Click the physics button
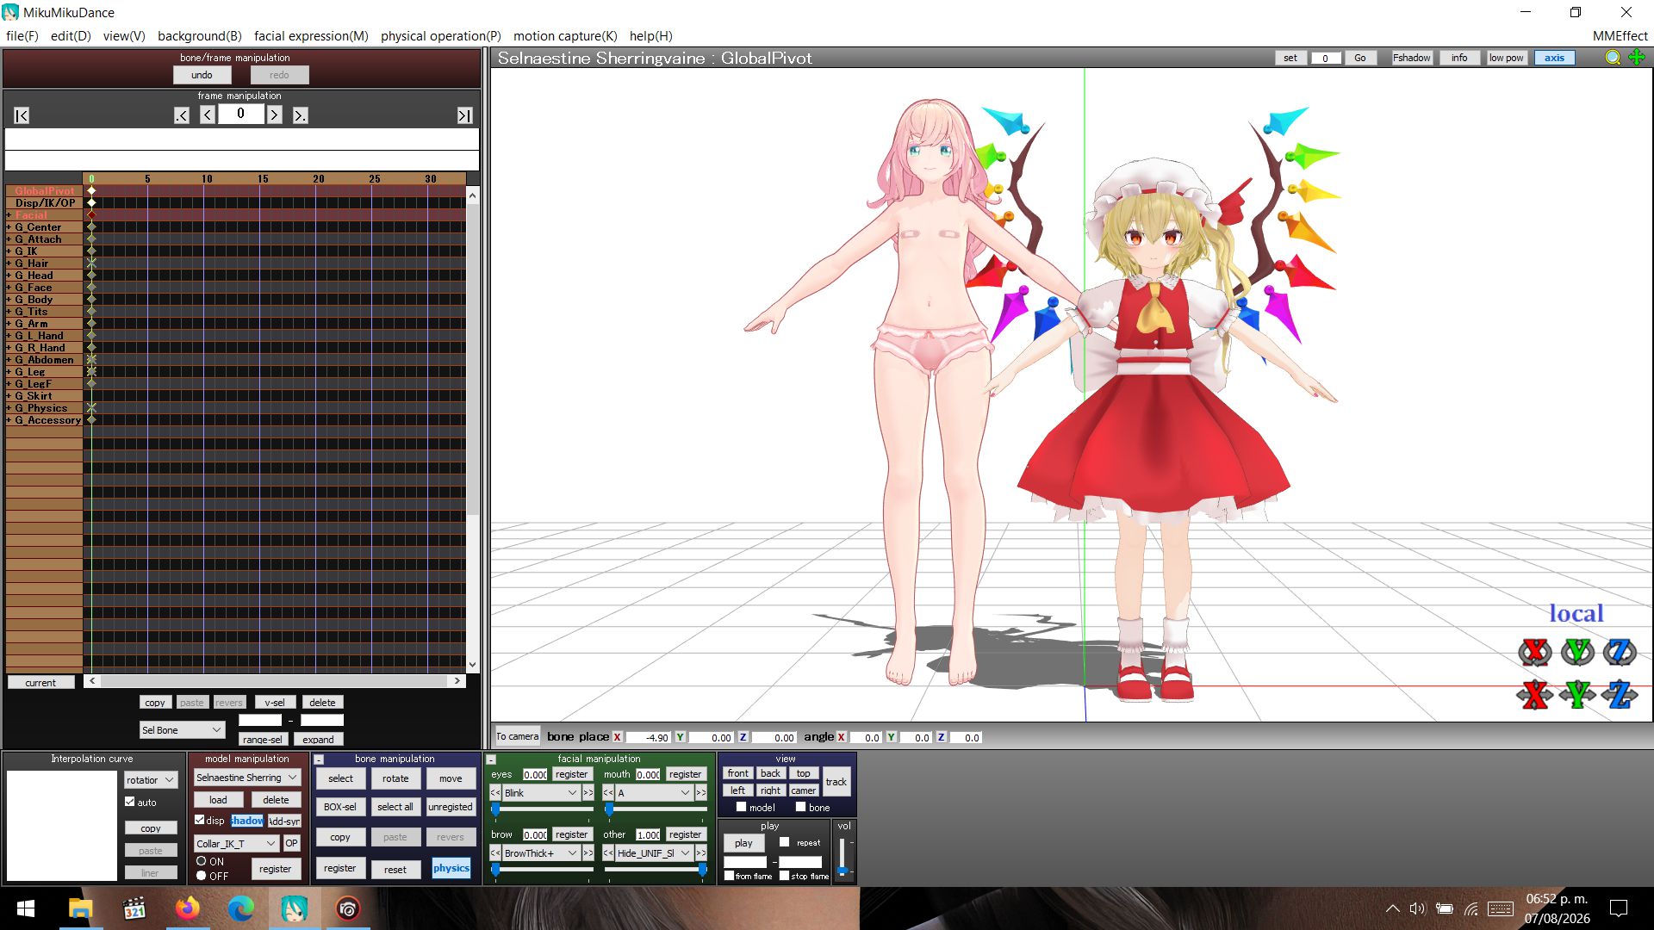 pyautogui.click(x=451, y=868)
